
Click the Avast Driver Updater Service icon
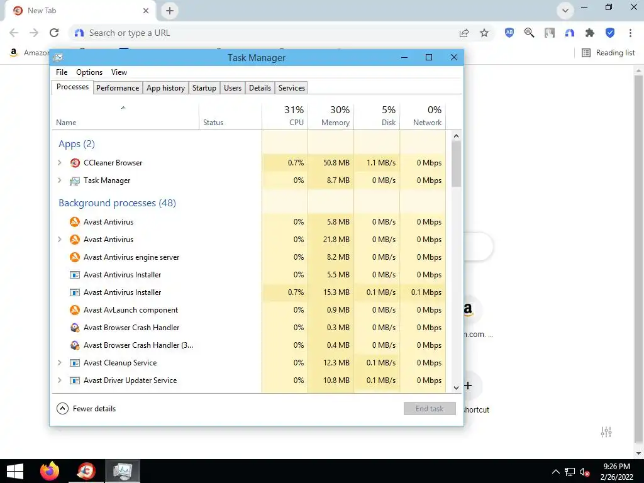click(x=75, y=380)
